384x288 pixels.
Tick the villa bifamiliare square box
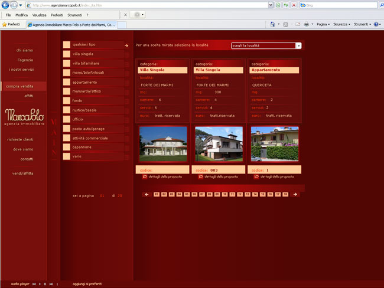(x=67, y=63)
